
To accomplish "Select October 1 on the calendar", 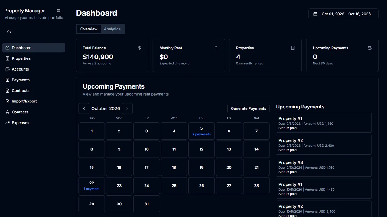I will [92, 131].
